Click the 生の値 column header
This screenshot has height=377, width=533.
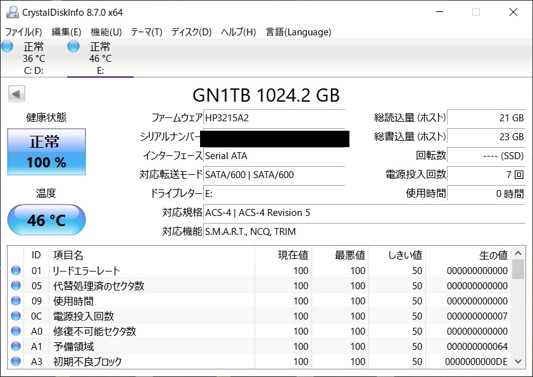coord(468,255)
